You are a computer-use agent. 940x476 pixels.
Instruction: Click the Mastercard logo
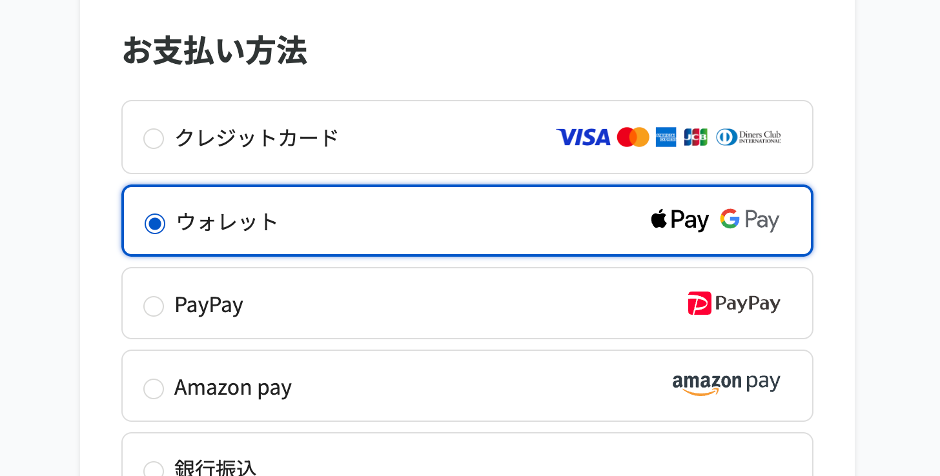click(x=633, y=137)
